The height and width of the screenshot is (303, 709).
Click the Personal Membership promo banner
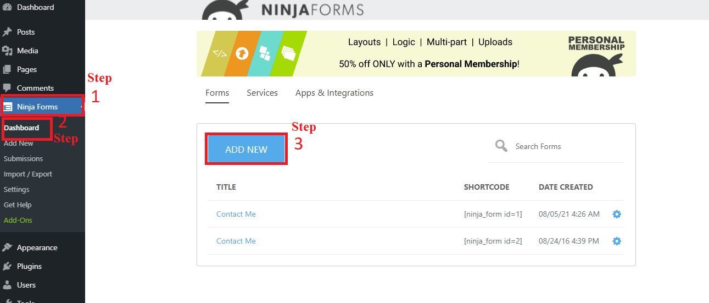pos(416,53)
